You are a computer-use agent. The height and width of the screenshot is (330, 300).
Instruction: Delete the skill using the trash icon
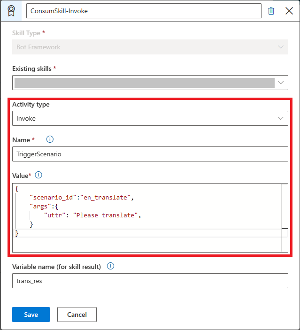tap(271, 11)
